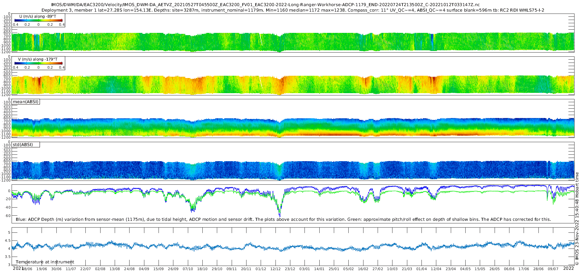
Task: Click the V velocity colorbar legend
Action: click(38, 63)
